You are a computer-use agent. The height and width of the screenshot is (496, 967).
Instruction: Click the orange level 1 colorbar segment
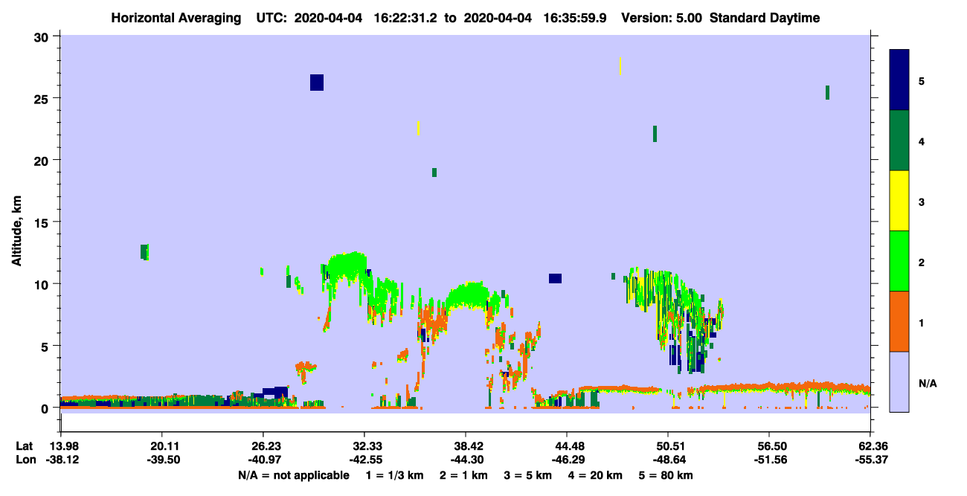point(899,321)
